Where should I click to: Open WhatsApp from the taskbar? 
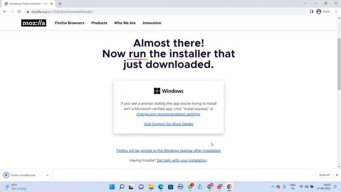[190, 187]
